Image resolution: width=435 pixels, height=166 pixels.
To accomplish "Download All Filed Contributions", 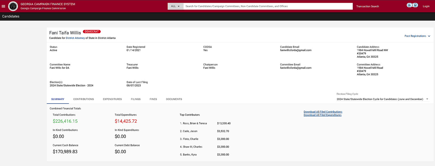I will click(323, 112).
